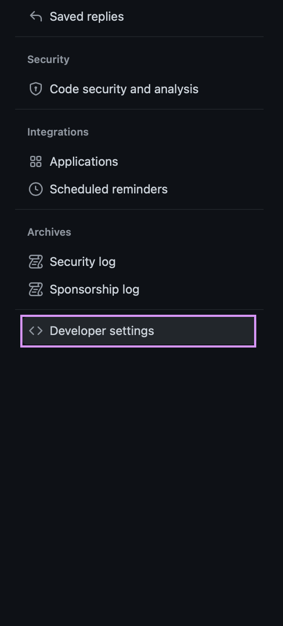The width and height of the screenshot is (283, 626).
Task: Click the grid icon next to Applications
Action: [x=36, y=161]
